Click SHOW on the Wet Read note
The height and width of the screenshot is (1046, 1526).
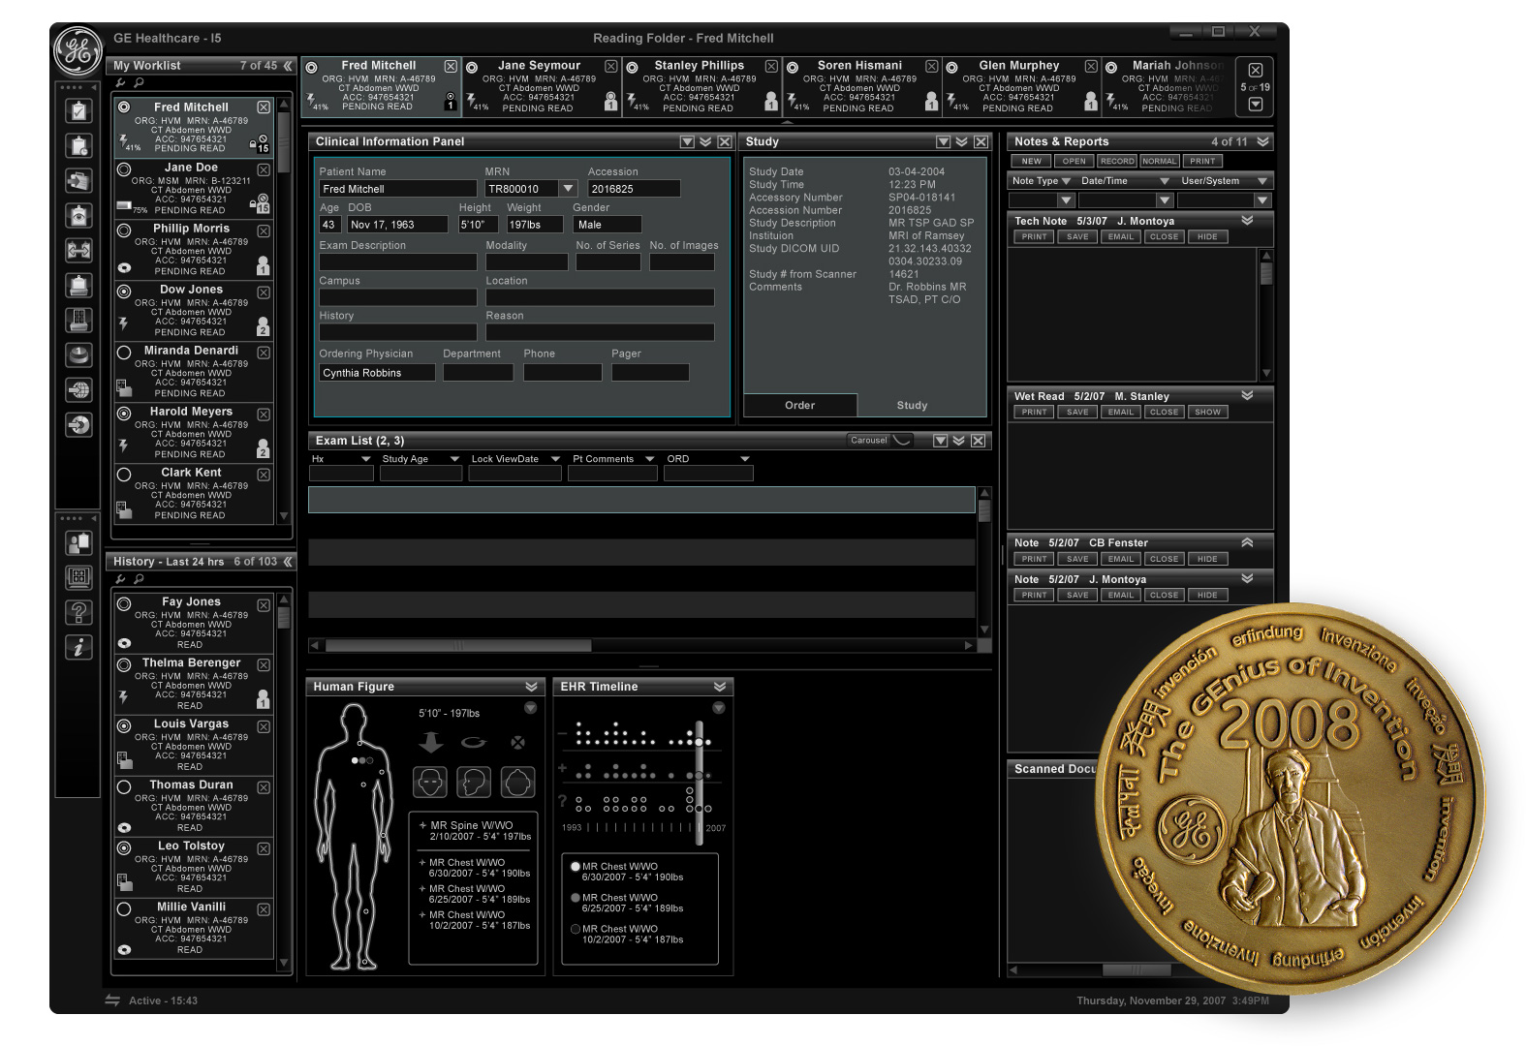click(x=1207, y=412)
